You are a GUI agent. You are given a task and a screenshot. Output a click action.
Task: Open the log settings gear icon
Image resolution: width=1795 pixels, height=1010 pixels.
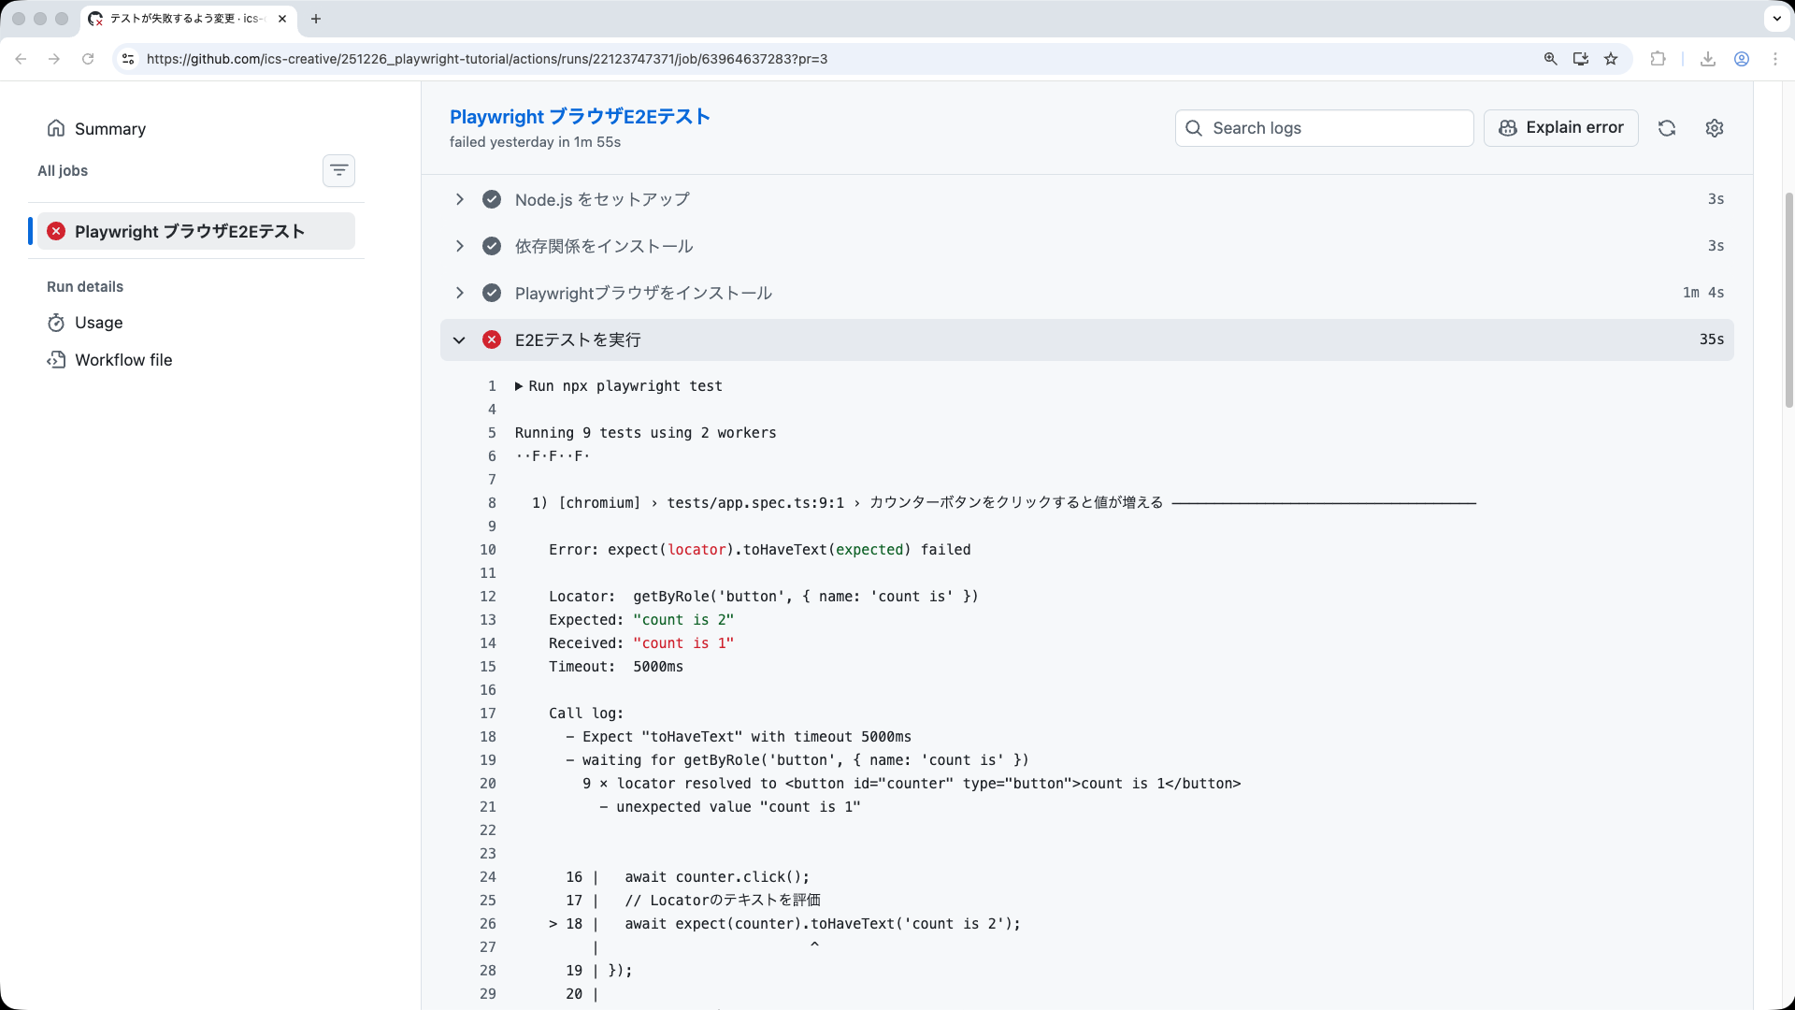1715,128
